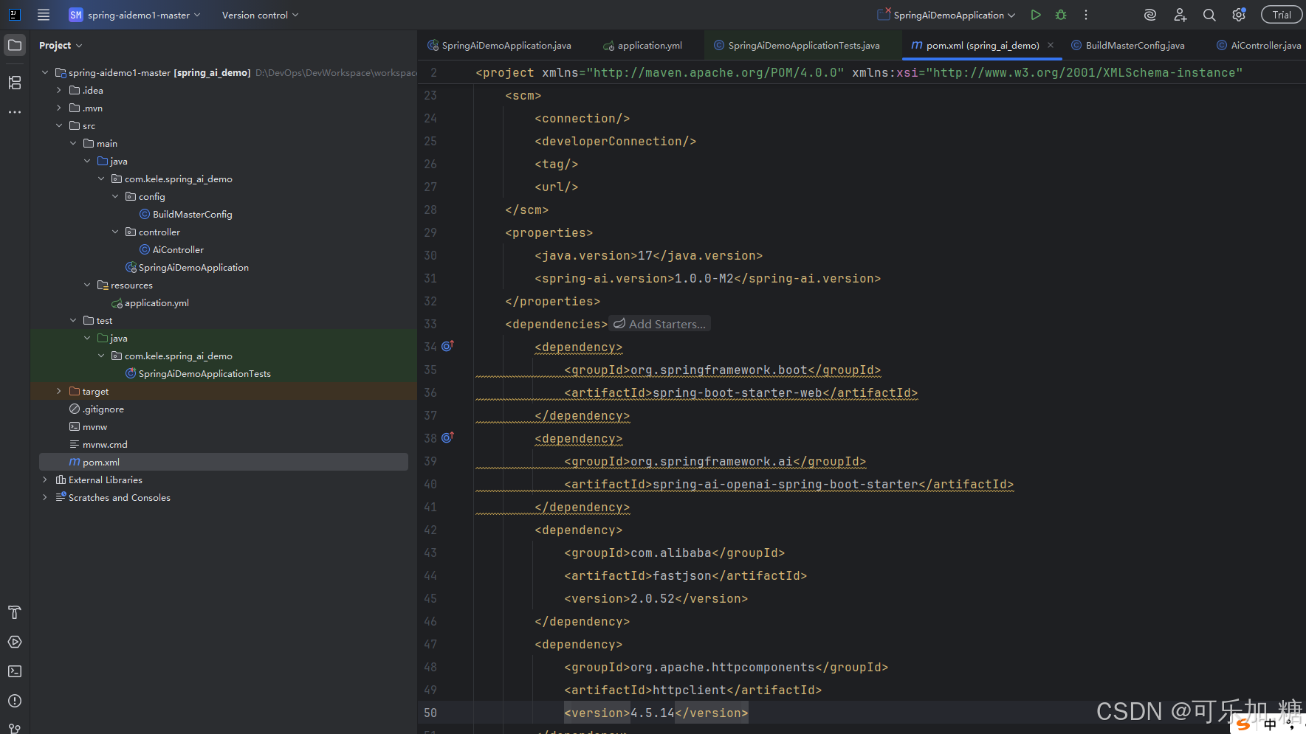Open the Services tool window
The image size is (1306, 734).
pyautogui.click(x=15, y=642)
